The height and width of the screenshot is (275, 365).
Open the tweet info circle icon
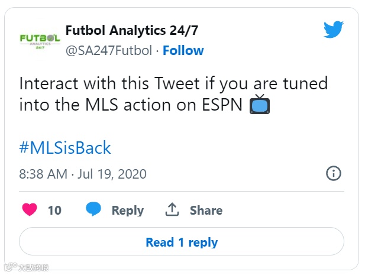(333, 173)
